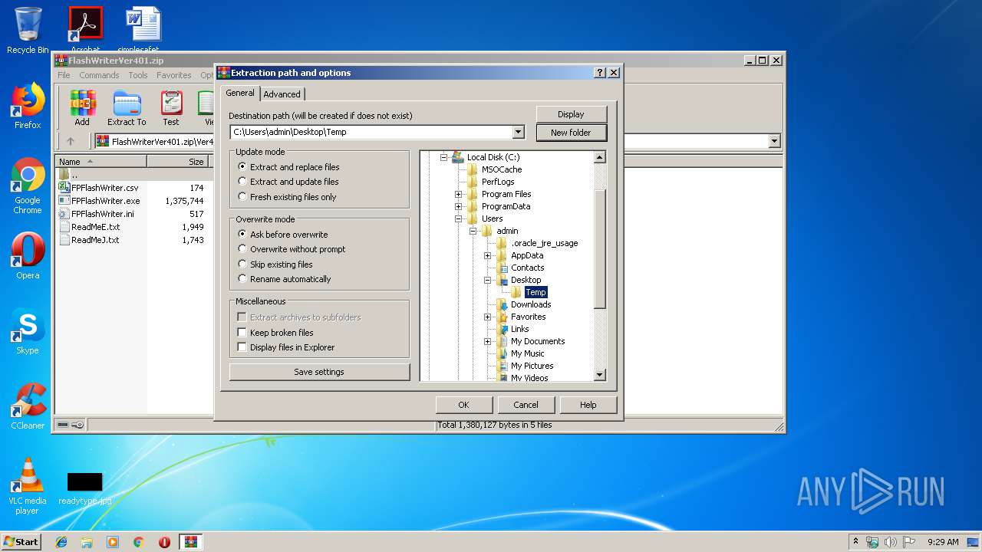Confirm extraction with OK button
982x552 pixels.
(x=463, y=405)
